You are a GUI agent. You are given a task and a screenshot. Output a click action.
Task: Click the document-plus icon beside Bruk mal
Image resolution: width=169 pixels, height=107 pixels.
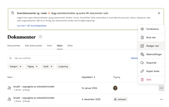pyautogui.click(x=142, y=37)
